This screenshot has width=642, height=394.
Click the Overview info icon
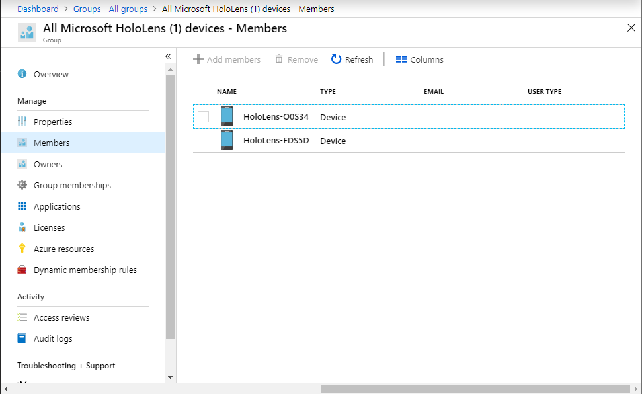pyautogui.click(x=22, y=74)
